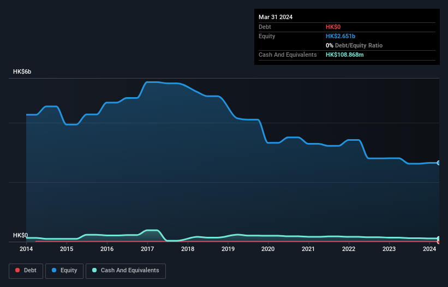Screen dimensions: 448x287
Task: Toggle the Debt series legend button
Action: click(26, 271)
